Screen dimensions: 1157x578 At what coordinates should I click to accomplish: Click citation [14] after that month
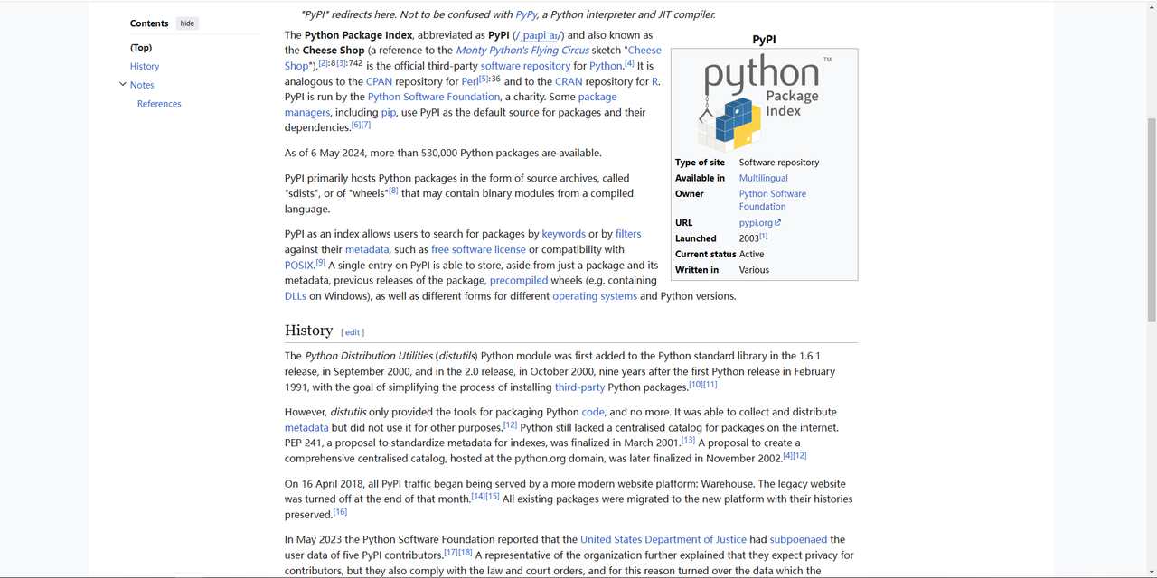click(x=478, y=496)
